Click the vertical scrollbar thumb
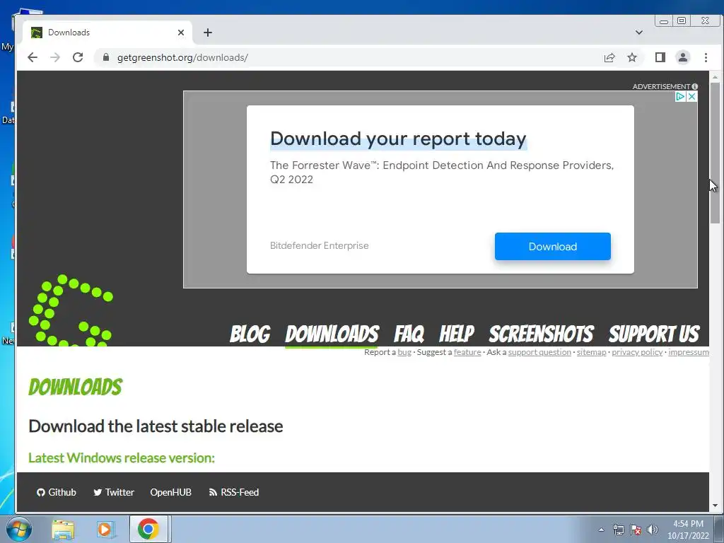The width and height of the screenshot is (724, 543). (x=715, y=153)
